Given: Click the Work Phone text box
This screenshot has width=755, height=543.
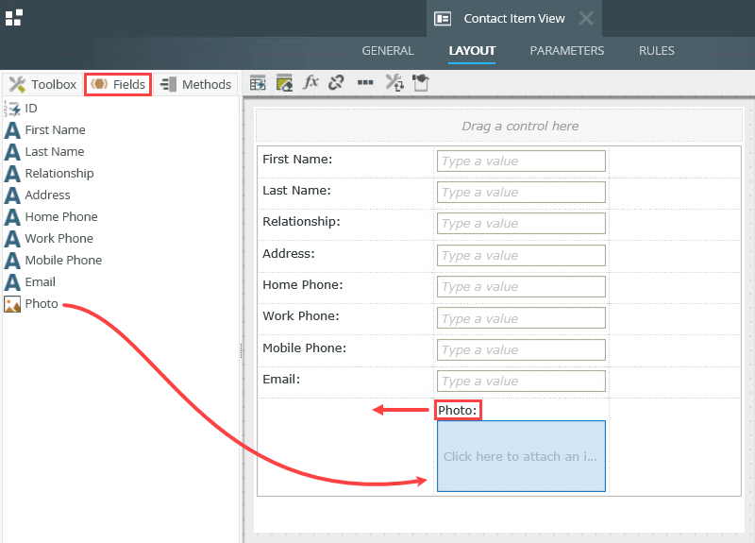Looking at the screenshot, I should (x=521, y=318).
